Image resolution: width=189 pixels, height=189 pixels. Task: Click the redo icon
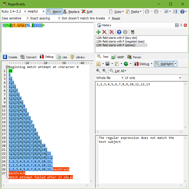[156, 12]
